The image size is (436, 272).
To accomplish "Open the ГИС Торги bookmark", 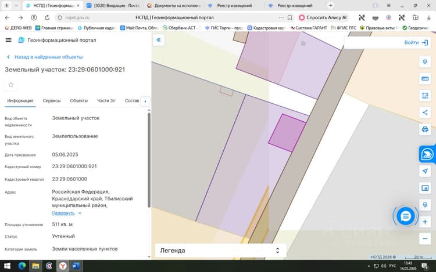I will 224,28.
